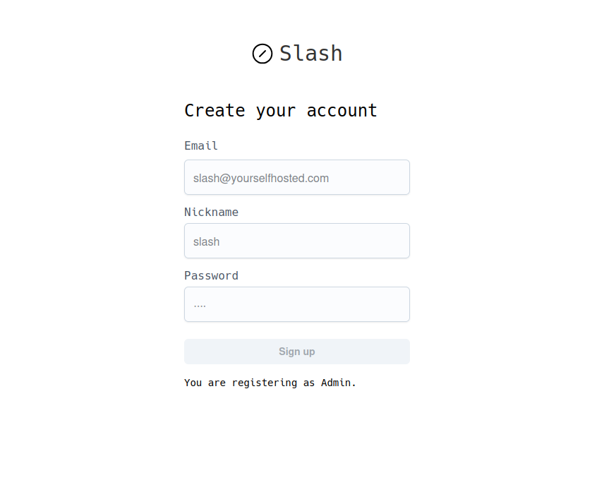
Task: Focus the Email input field
Action: 296,177
